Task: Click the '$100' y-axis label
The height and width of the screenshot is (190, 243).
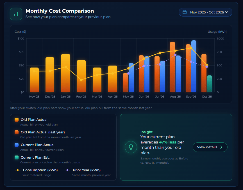Action: 21,38
